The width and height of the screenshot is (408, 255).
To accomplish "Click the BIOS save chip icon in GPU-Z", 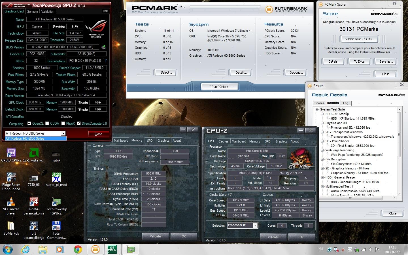I will [x=103, y=47].
